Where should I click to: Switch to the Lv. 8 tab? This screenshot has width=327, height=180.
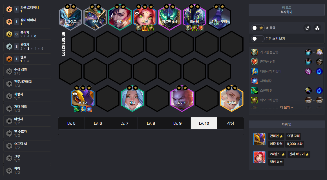pos(151,123)
